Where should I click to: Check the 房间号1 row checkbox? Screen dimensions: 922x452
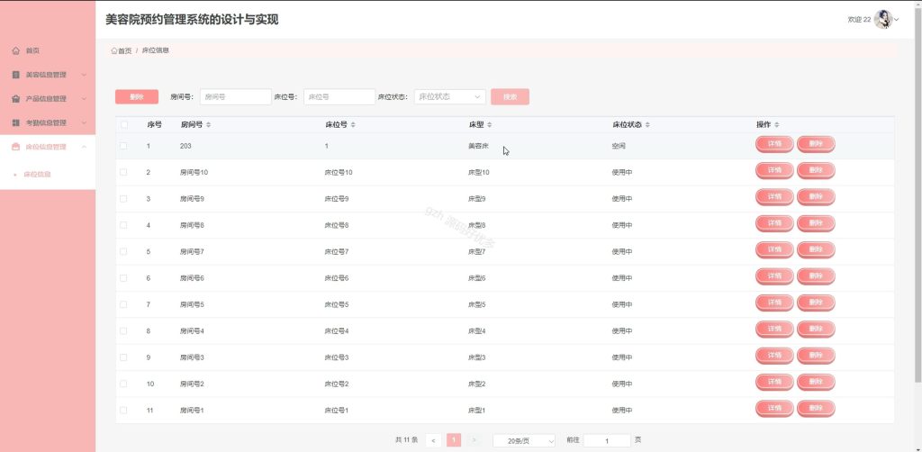123,411
